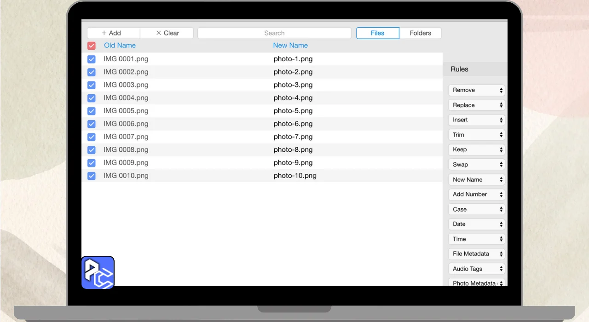This screenshot has width=589, height=322.
Task: Click the new name photo-2.png
Action: click(x=293, y=72)
